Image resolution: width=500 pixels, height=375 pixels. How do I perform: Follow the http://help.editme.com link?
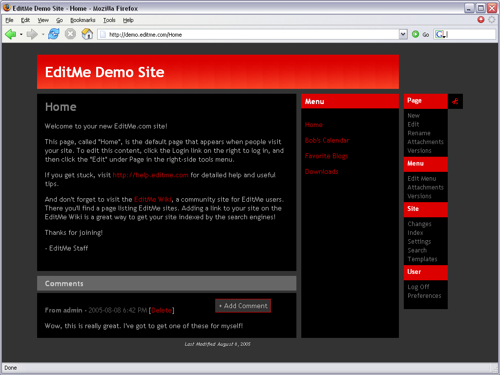[150, 175]
